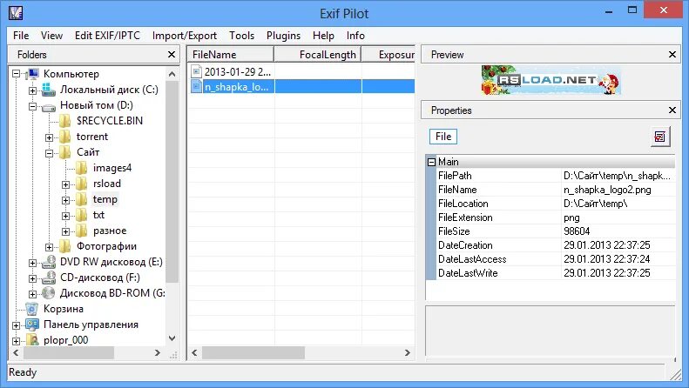Sort by FileName column header
The height and width of the screenshot is (388, 689).
231,55
